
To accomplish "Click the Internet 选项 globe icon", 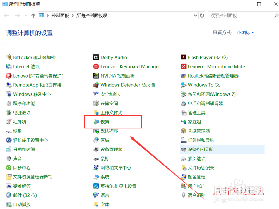I will tap(9, 67).
